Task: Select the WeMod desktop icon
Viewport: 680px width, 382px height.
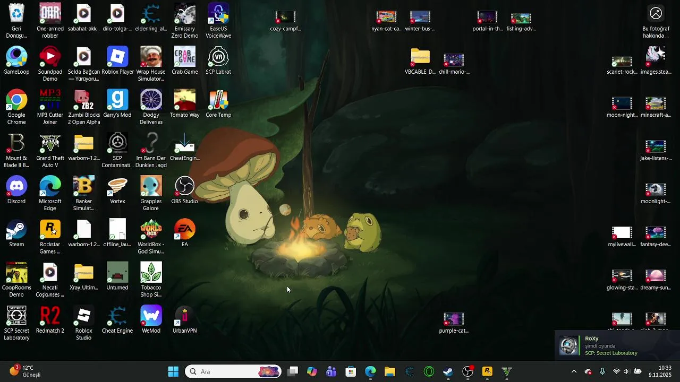Action: point(151,319)
